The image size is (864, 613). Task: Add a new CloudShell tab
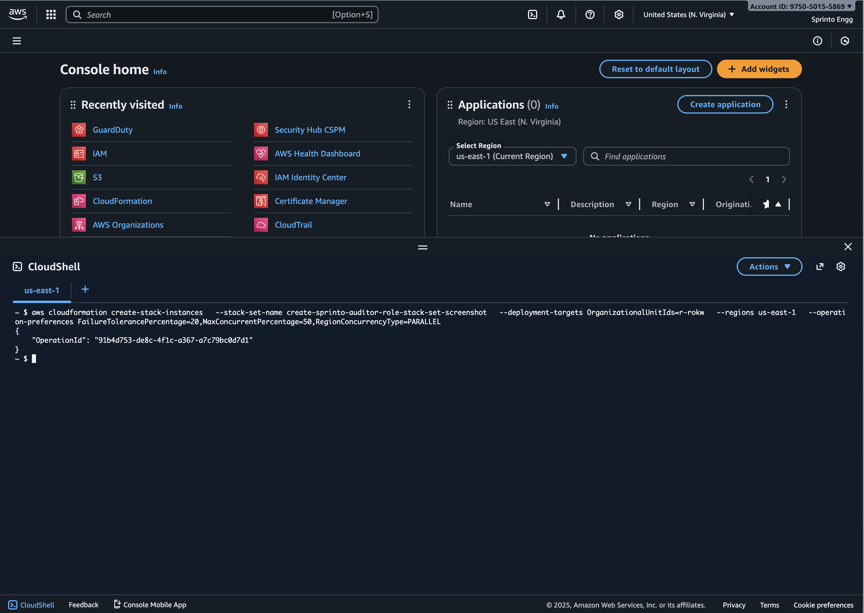tap(85, 289)
